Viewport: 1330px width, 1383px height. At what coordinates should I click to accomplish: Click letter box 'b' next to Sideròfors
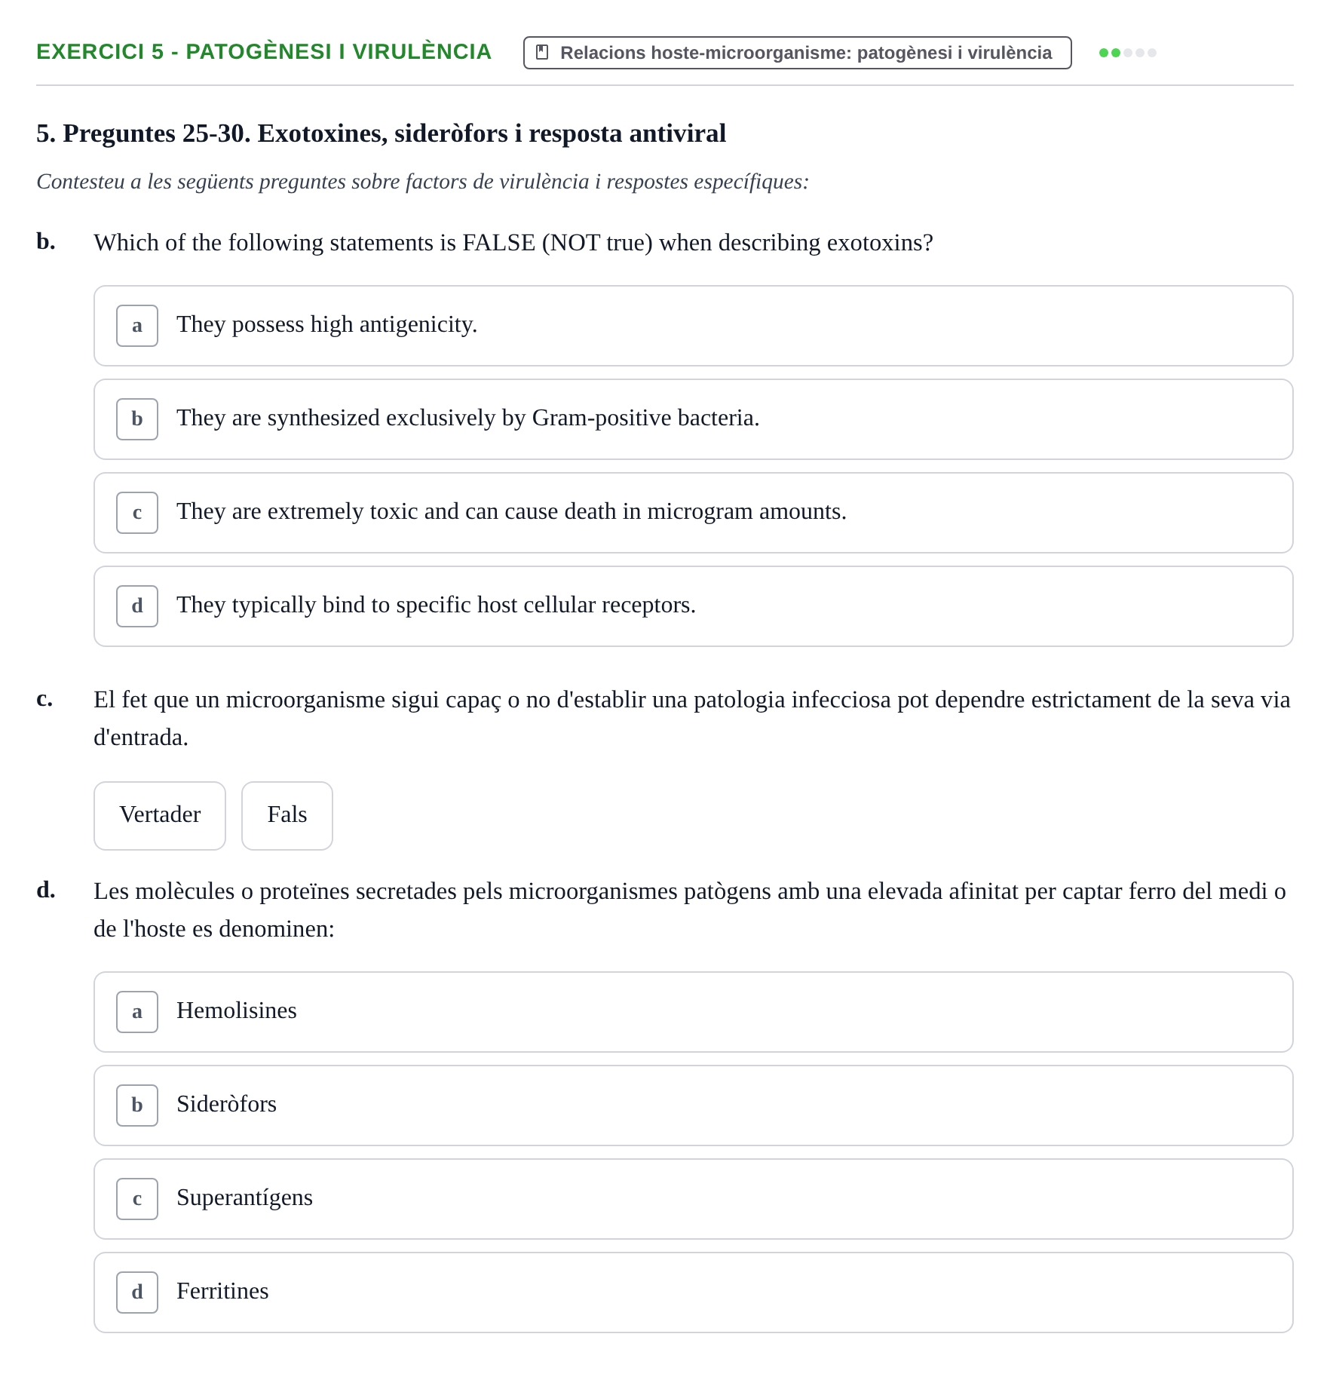click(x=137, y=1105)
